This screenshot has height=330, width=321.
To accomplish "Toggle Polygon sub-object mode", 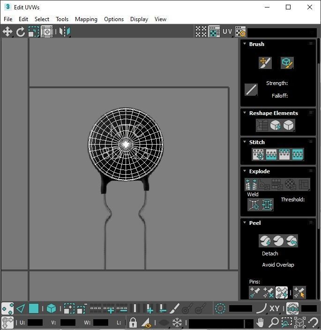I will tap(34, 308).
